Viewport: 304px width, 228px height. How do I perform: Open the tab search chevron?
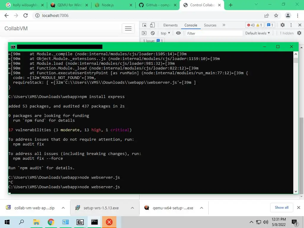pyautogui.click(x=256, y=4)
